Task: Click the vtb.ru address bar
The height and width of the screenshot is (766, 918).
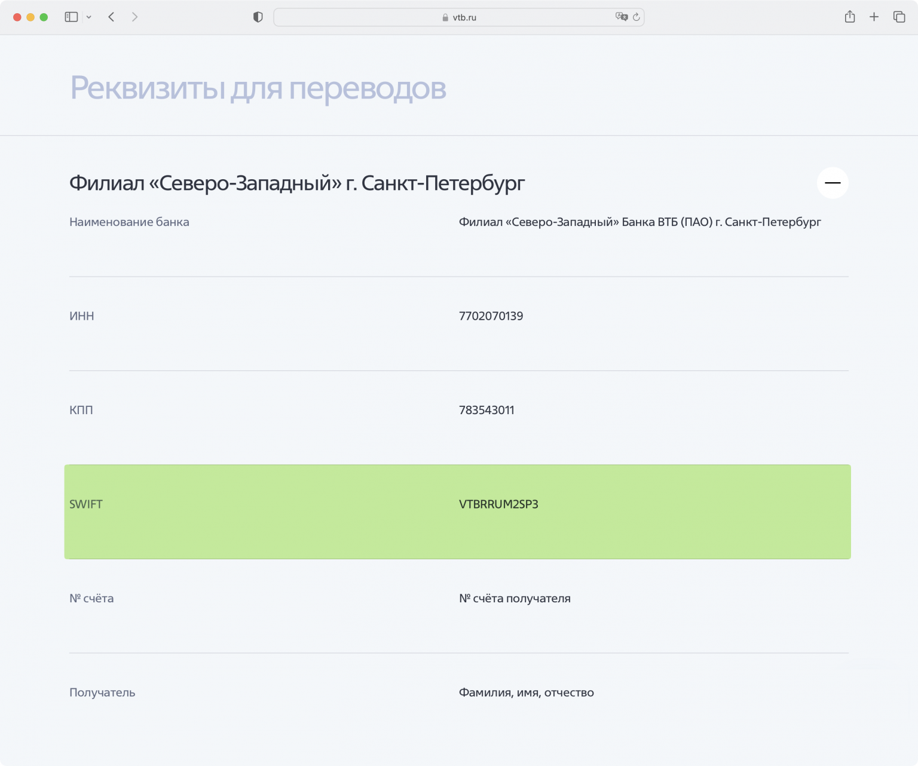Action: [x=458, y=17]
